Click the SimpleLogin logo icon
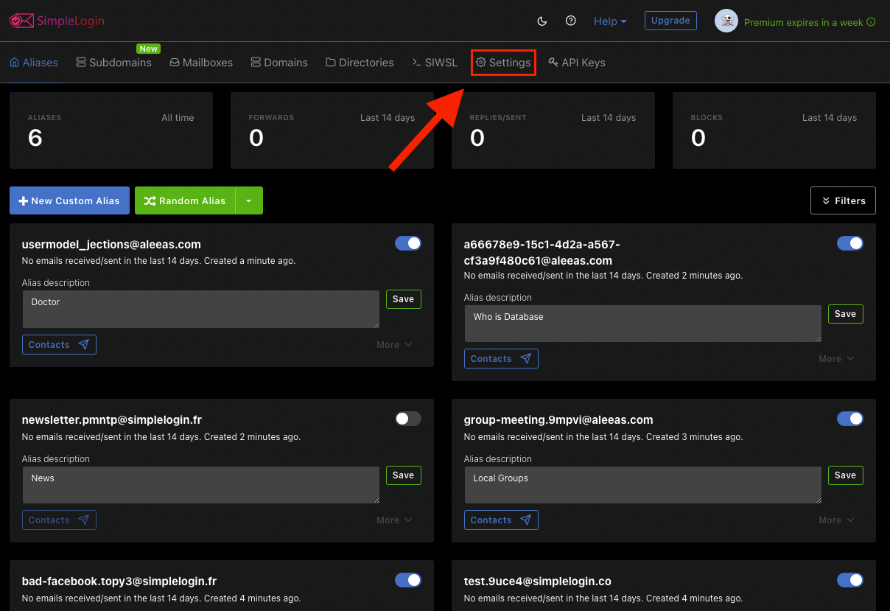The height and width of the screenshot is (611, 890). click(x=21, y=21)
